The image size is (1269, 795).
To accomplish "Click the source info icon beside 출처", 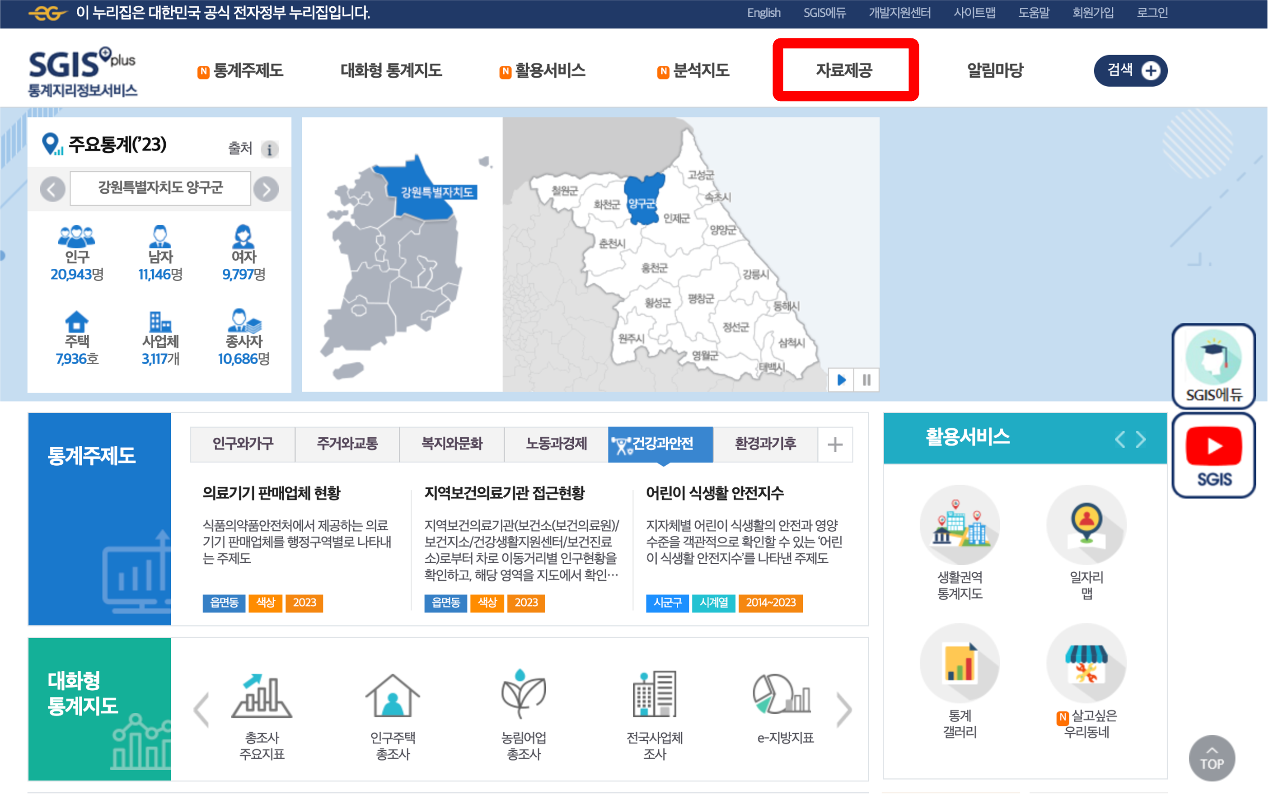I will (269, 150).
